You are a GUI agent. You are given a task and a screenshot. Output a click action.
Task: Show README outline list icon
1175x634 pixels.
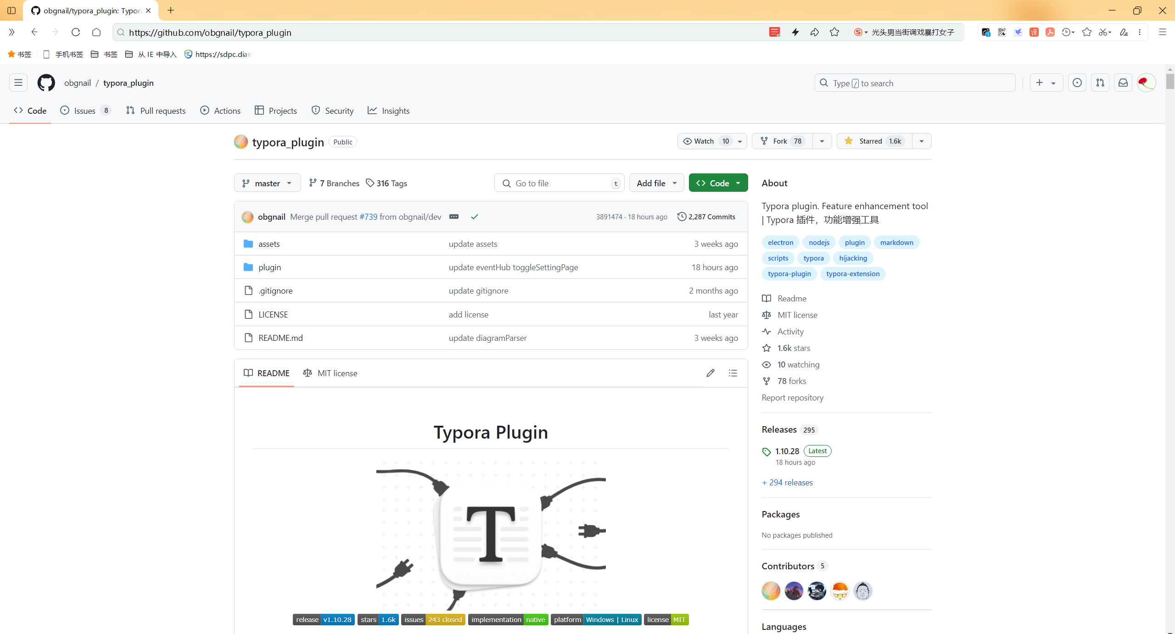733,373
